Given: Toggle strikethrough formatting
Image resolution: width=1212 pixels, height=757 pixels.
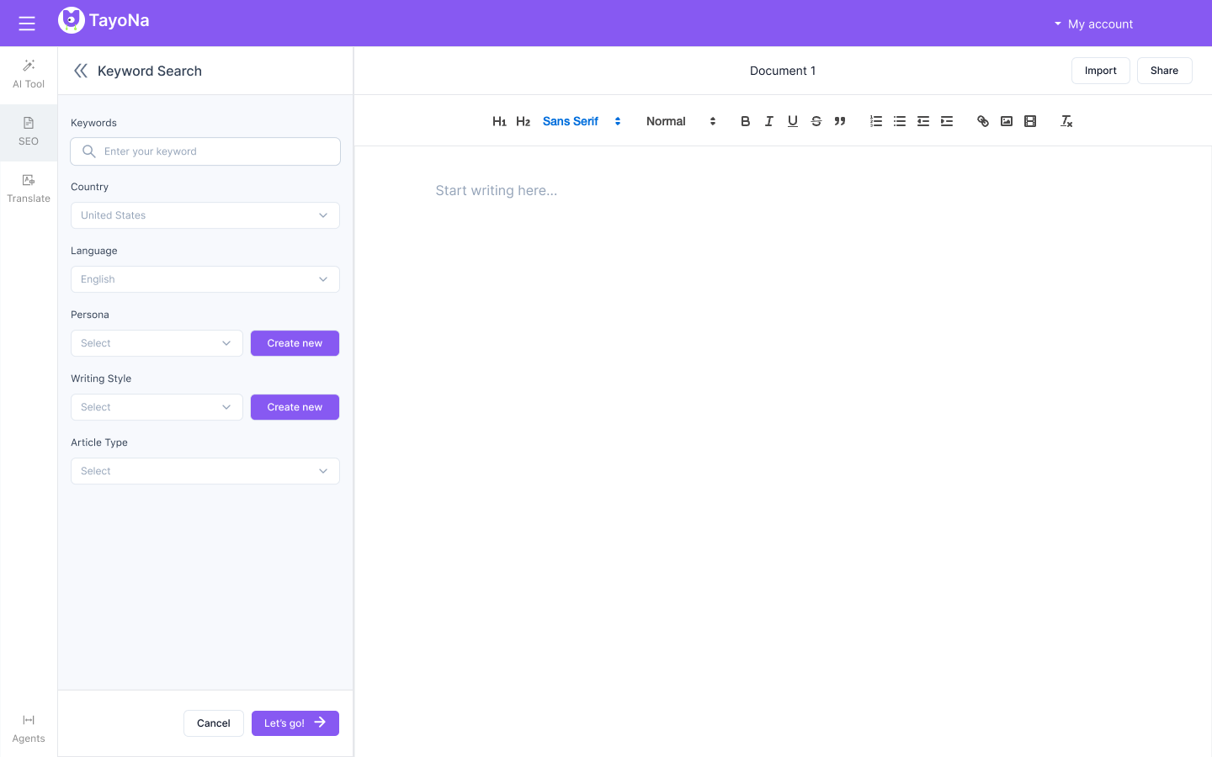Looking at the screenshot, I should [x=816, y=121].
